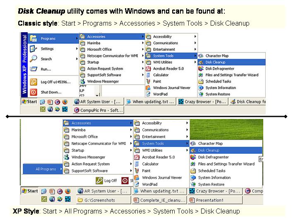Click the WordPad icon in XP-style Accessories menu
This screenshot has width=298, height=223.
pyautogui.click(x=137, y=184)
